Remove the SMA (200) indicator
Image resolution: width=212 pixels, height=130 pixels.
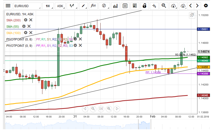click(31, 20)
